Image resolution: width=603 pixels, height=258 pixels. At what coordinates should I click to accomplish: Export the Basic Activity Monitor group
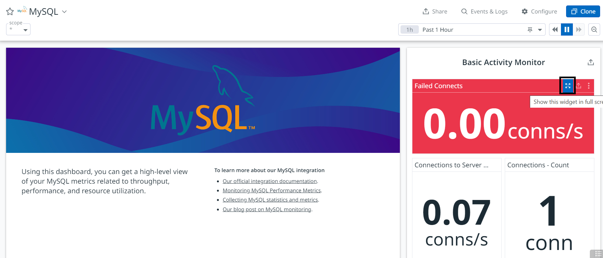tap(591, 62)
